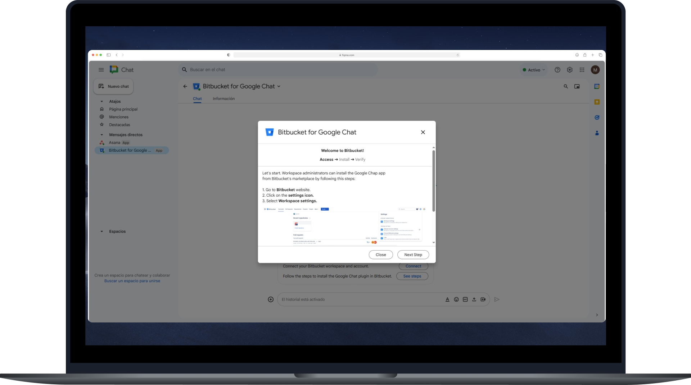Collapse the Atajos section

coord(102,101)
